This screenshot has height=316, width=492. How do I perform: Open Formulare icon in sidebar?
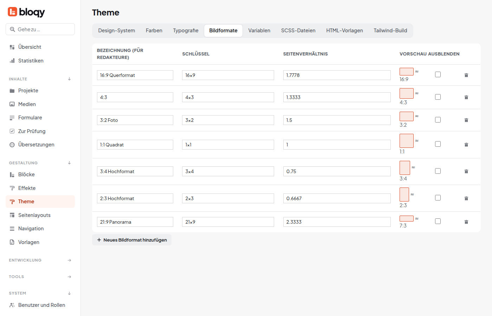[12, 118]
